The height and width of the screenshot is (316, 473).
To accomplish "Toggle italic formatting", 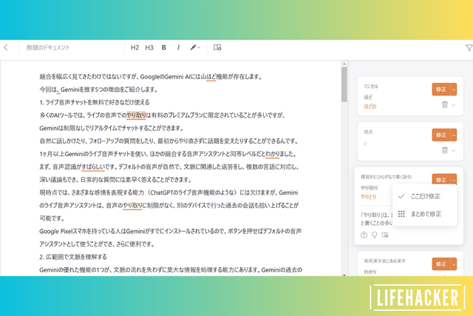I will (178, 47).
